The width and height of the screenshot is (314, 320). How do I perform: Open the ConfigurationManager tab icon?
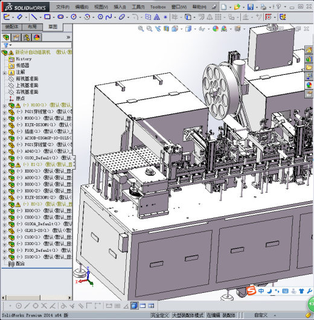point(27,37)
